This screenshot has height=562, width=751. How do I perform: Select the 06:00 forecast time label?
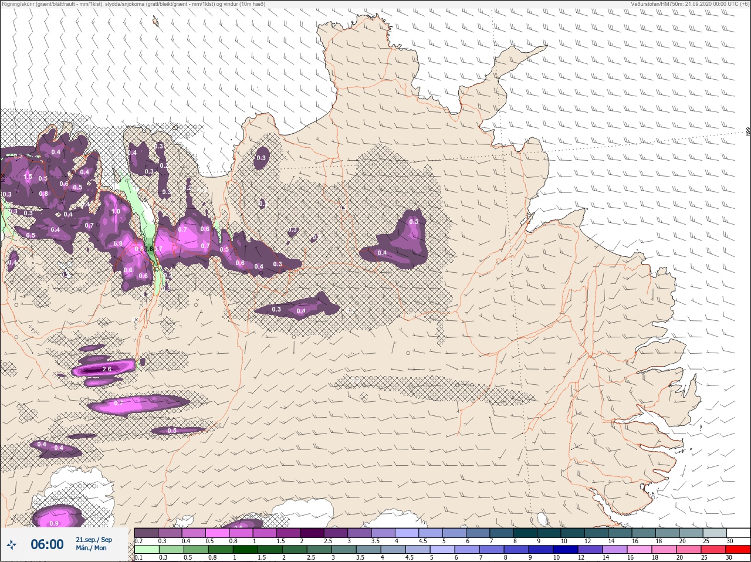[47, 544]
